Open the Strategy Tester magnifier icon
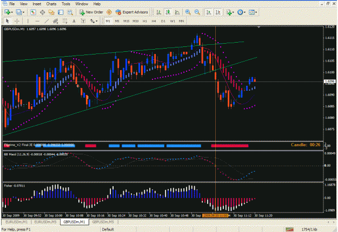Image resolution: width=338 pixels, height=232 pixels. 70,12
